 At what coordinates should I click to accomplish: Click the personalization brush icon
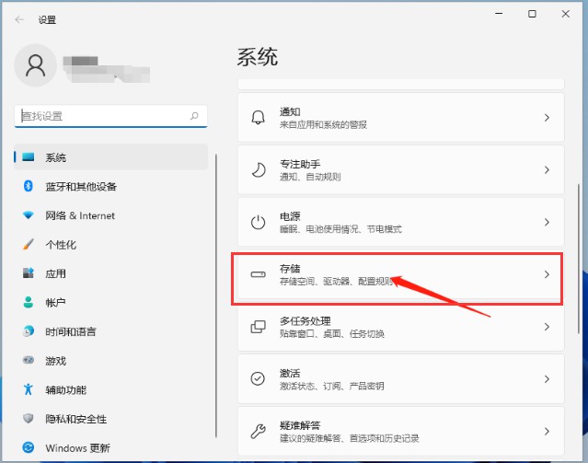[x=28, y=245]
